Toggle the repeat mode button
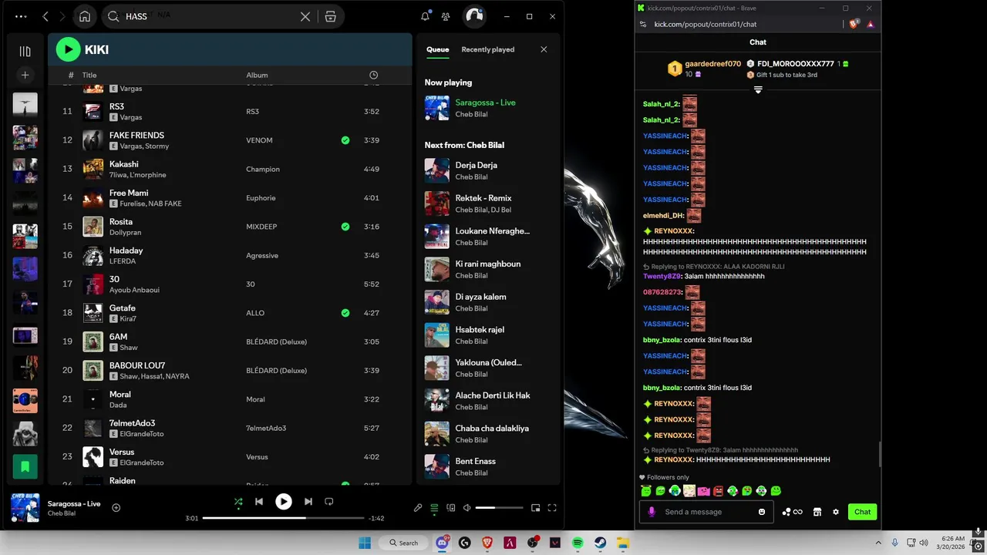The width and height of the screenshot is (987, 555). 329,502
